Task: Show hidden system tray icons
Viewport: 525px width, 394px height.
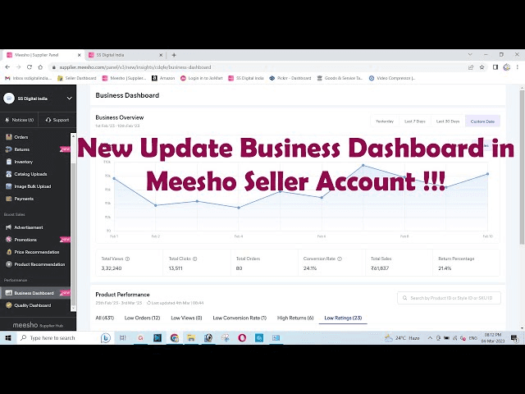Action: coord(430,338)
